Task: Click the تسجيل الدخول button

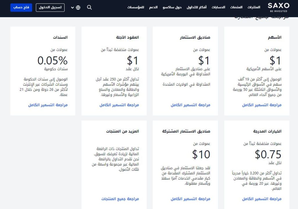Action: [50, 8]
